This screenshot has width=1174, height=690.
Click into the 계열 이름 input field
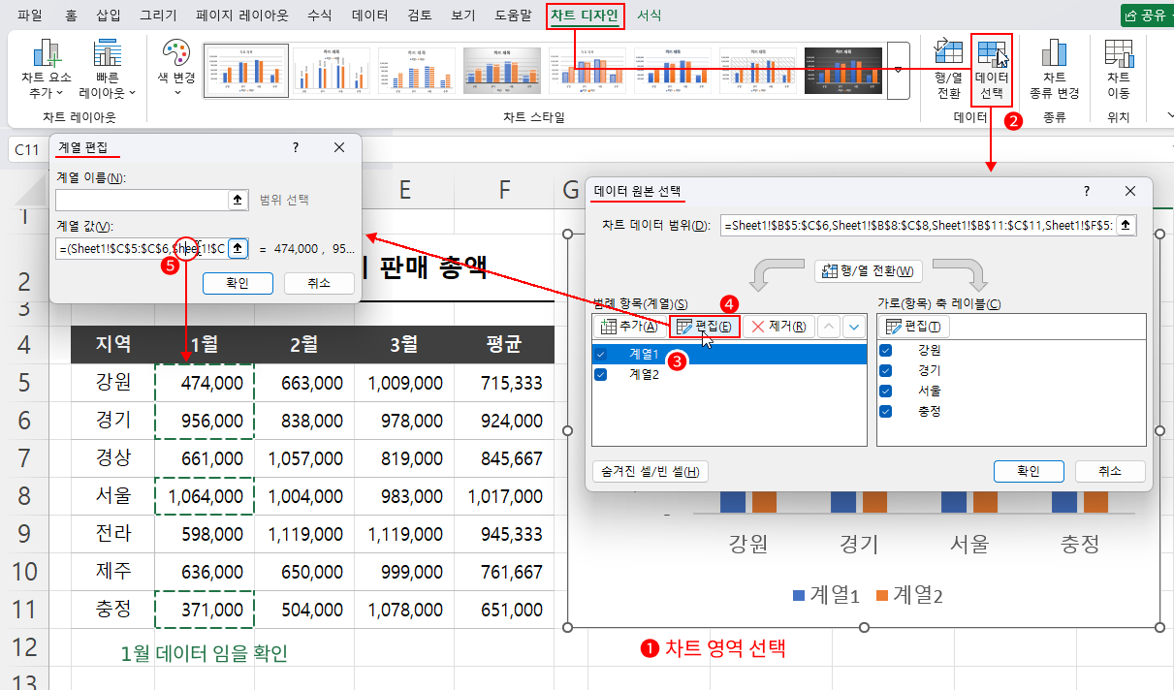[x=142, y=200]
